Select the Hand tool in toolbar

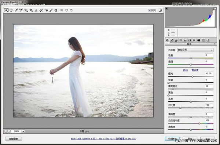click(x=11, y=10)
